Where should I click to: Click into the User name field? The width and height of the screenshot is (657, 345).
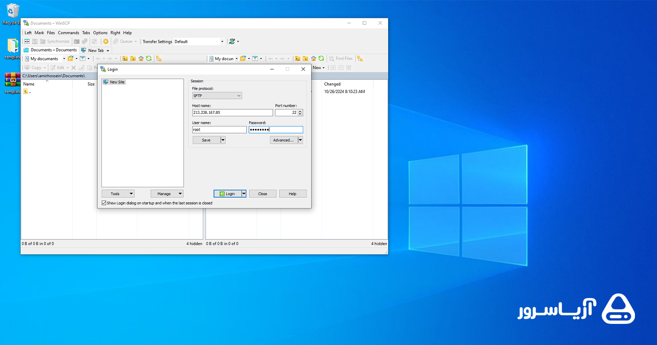point(219,130)
